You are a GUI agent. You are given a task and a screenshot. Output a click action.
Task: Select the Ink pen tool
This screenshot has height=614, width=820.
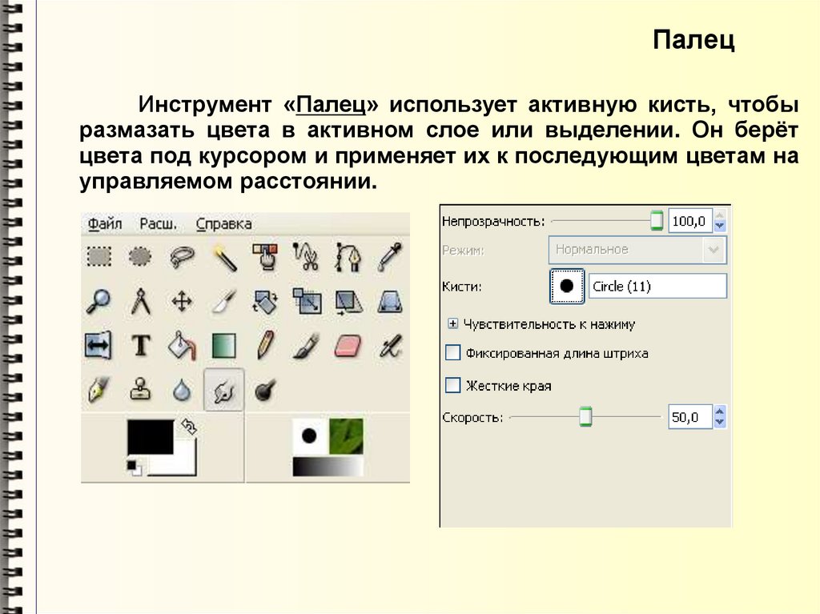click(x=98, y=390)
